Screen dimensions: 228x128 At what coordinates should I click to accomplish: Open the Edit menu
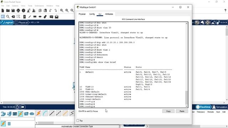[x=8, y=6]
